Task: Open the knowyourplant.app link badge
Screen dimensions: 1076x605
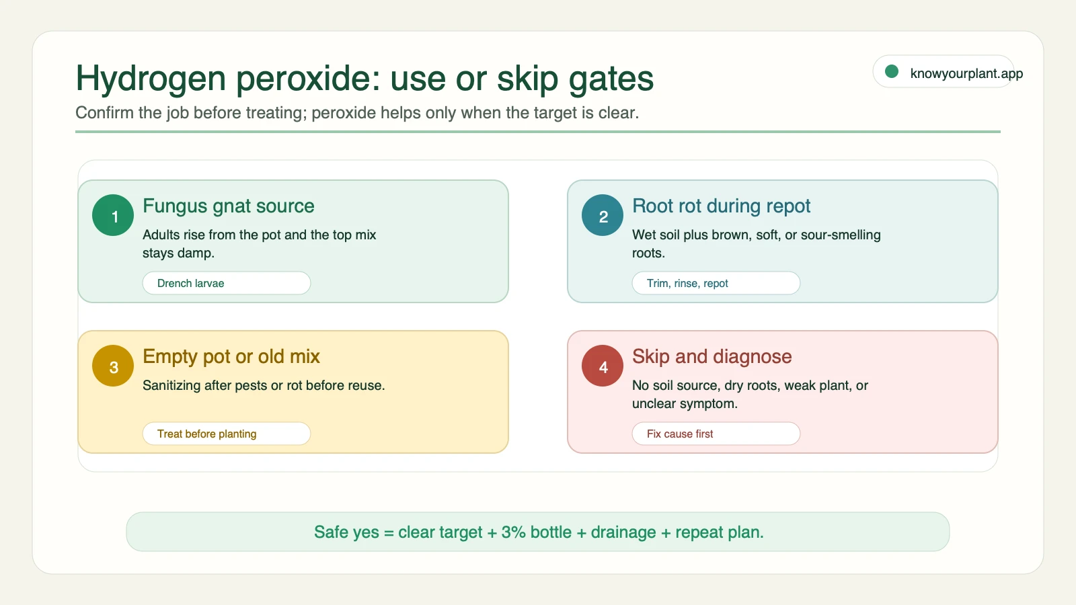Action: [944, 71]
